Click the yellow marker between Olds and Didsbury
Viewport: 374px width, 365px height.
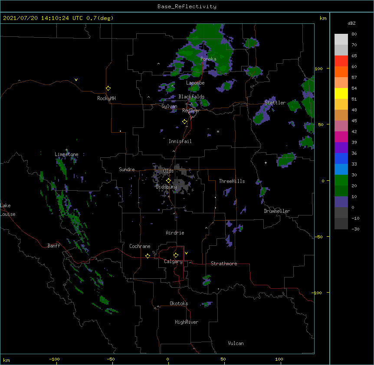168,181
